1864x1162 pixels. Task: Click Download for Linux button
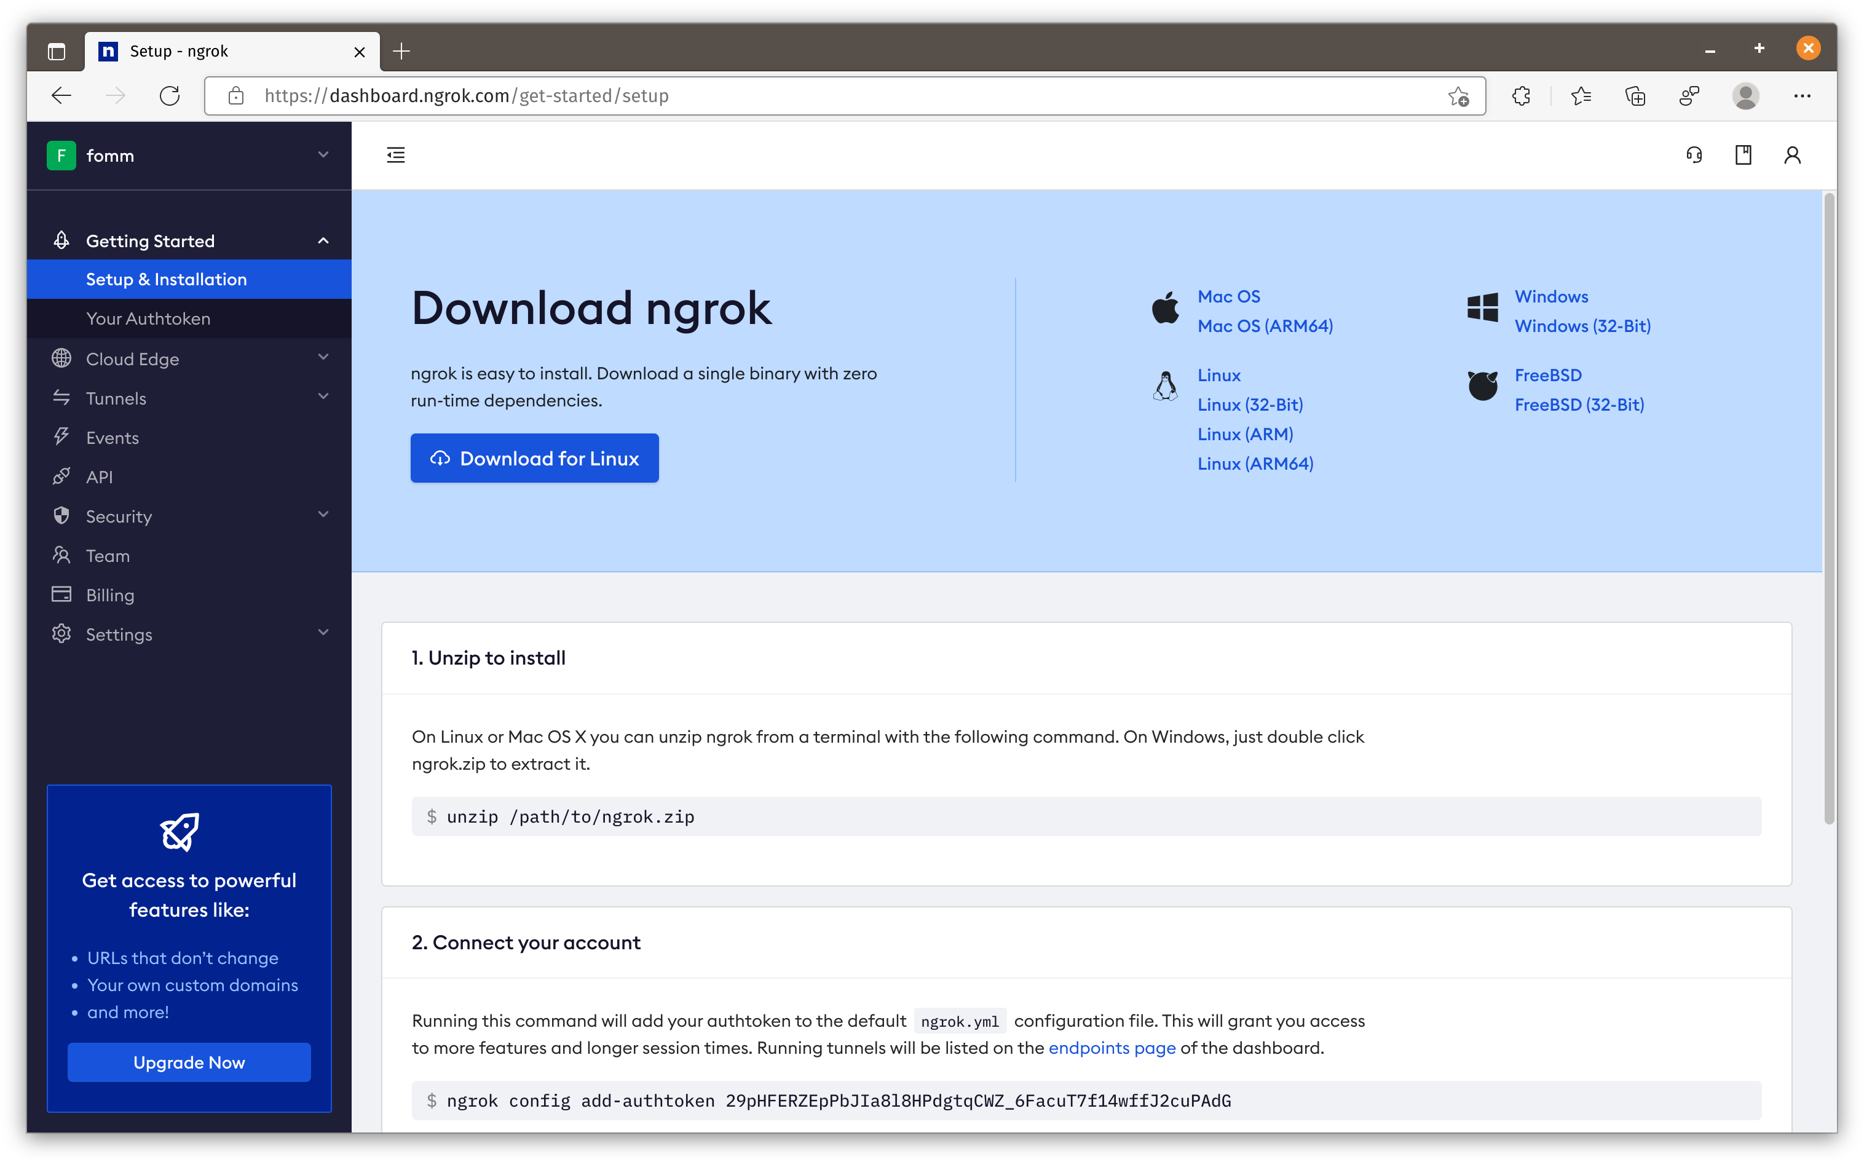(x=534, y=458)
